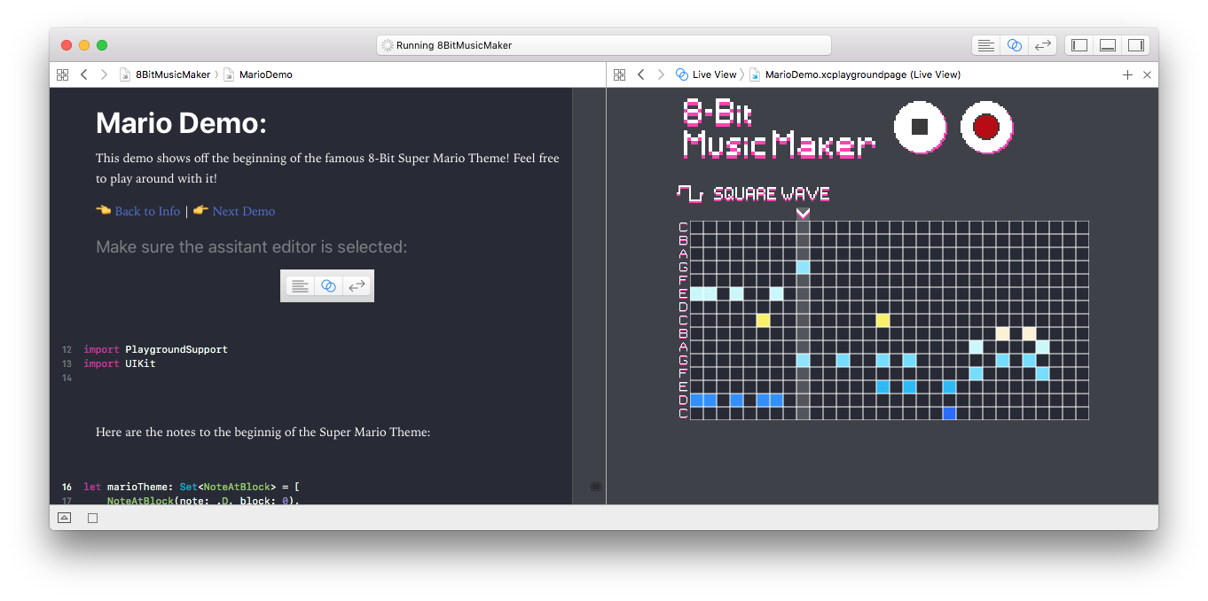Go forward in assistant editor jump bar

point(661,74)
